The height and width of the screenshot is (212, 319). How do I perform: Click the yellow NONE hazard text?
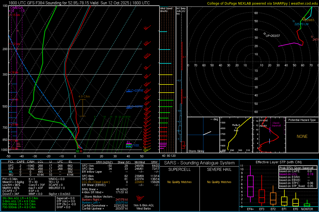coord(302,136)
